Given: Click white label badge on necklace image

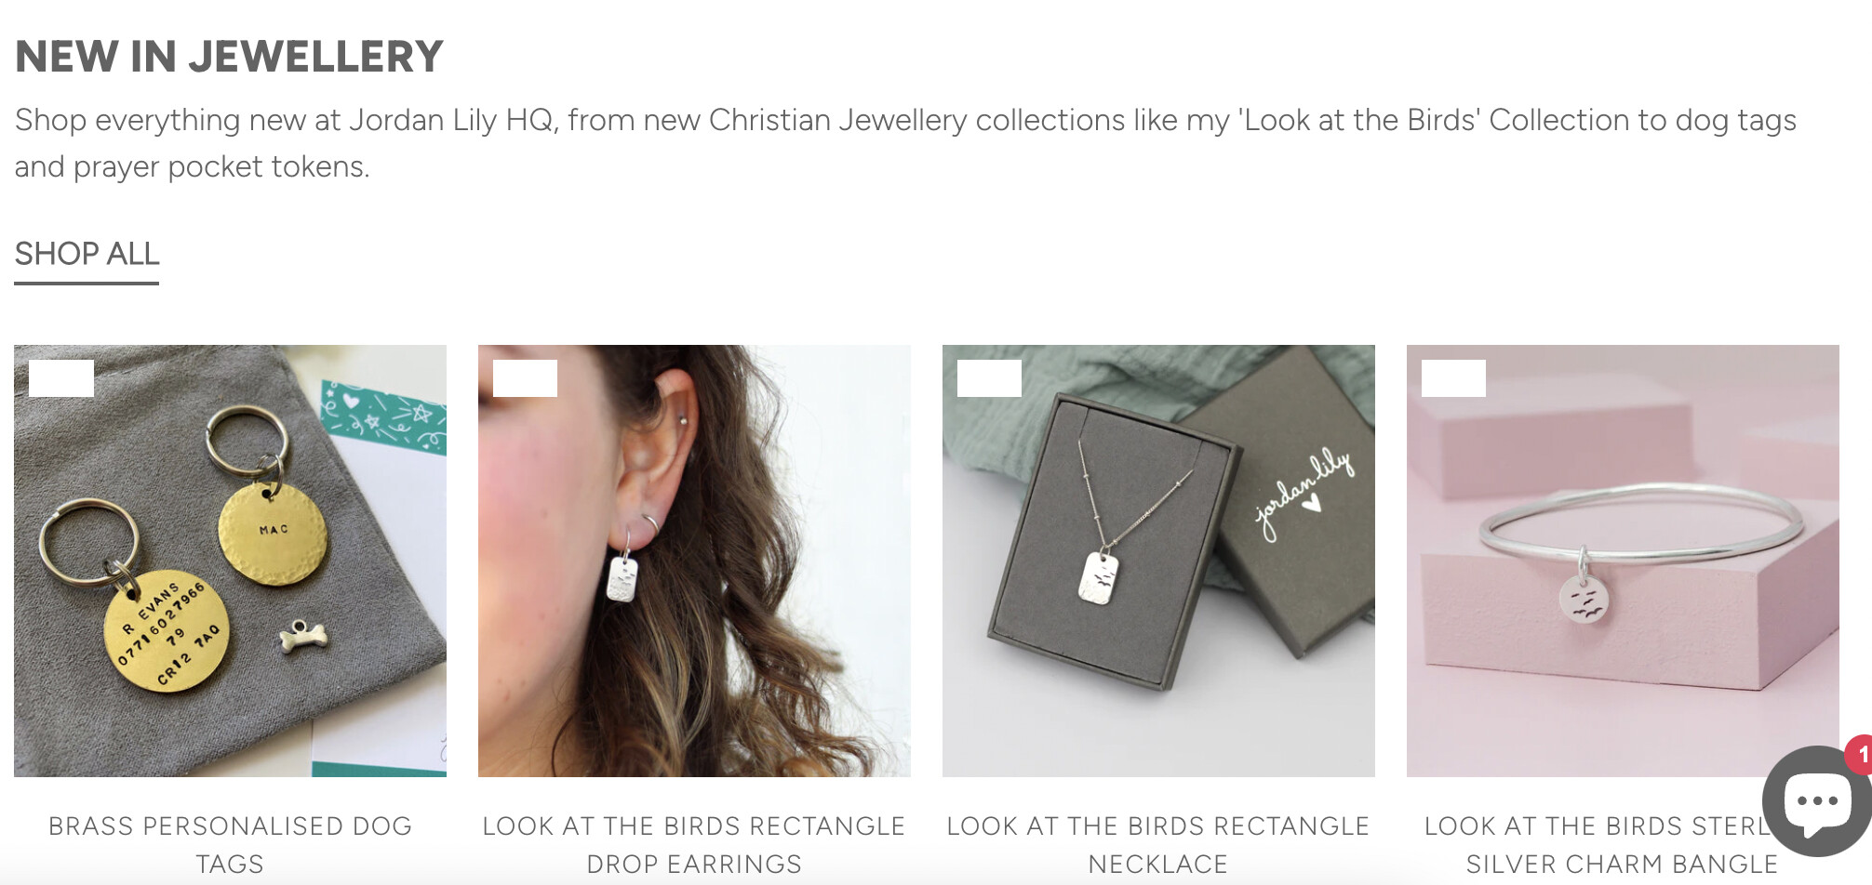Looking at the screenshot, I should coord(989,378).
